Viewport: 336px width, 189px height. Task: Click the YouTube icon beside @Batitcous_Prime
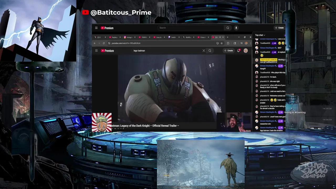tap(85, 12)
